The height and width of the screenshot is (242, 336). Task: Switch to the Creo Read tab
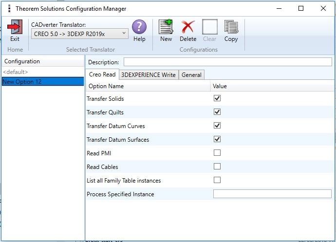[102, 74]
